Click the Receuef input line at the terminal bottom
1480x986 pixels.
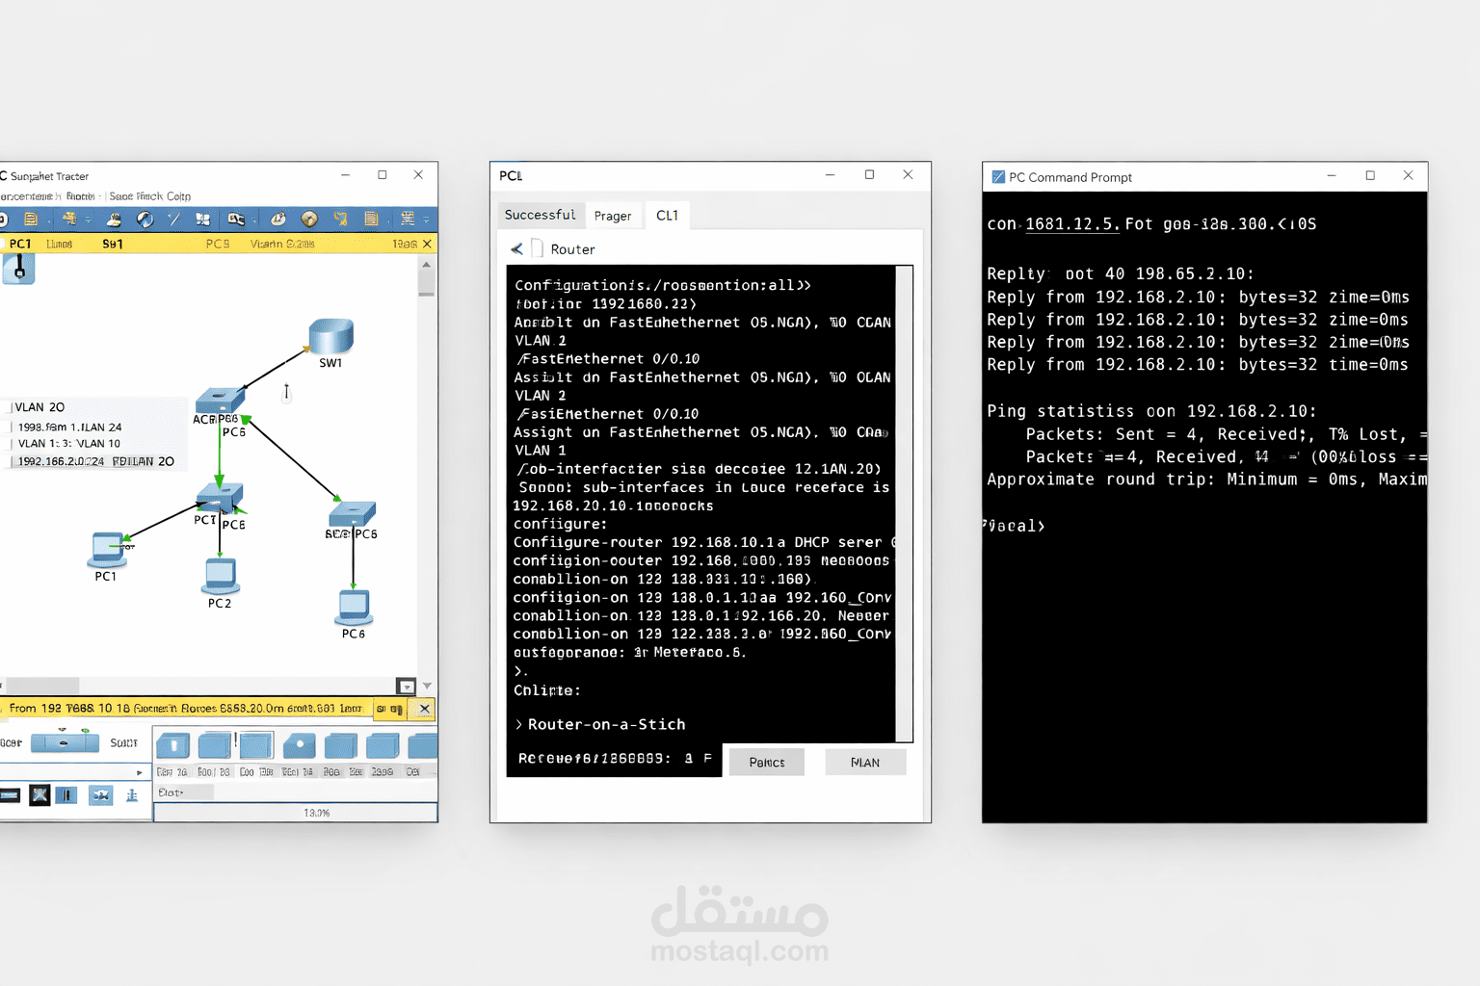point(614,759)
